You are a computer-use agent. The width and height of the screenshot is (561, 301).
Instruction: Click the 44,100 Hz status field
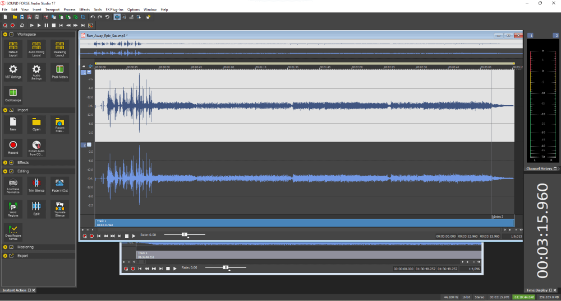[x=451, y=297]
